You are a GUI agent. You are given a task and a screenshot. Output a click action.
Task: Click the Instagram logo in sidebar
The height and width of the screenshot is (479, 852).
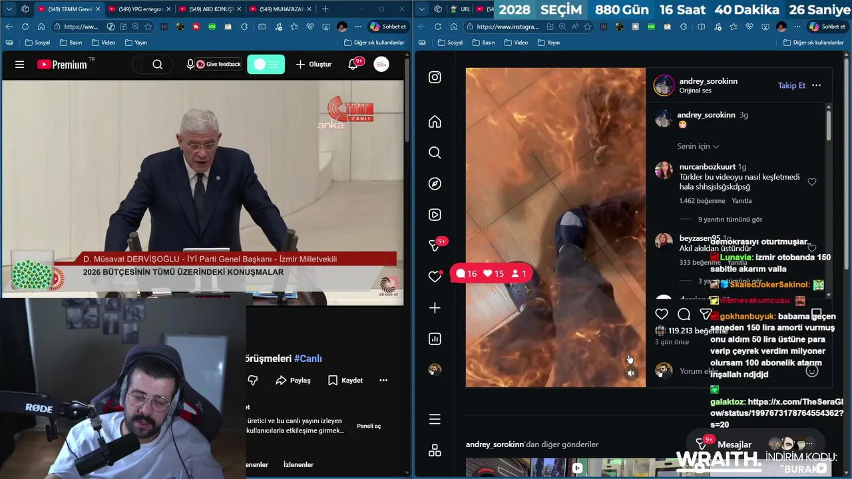(435, 77)
